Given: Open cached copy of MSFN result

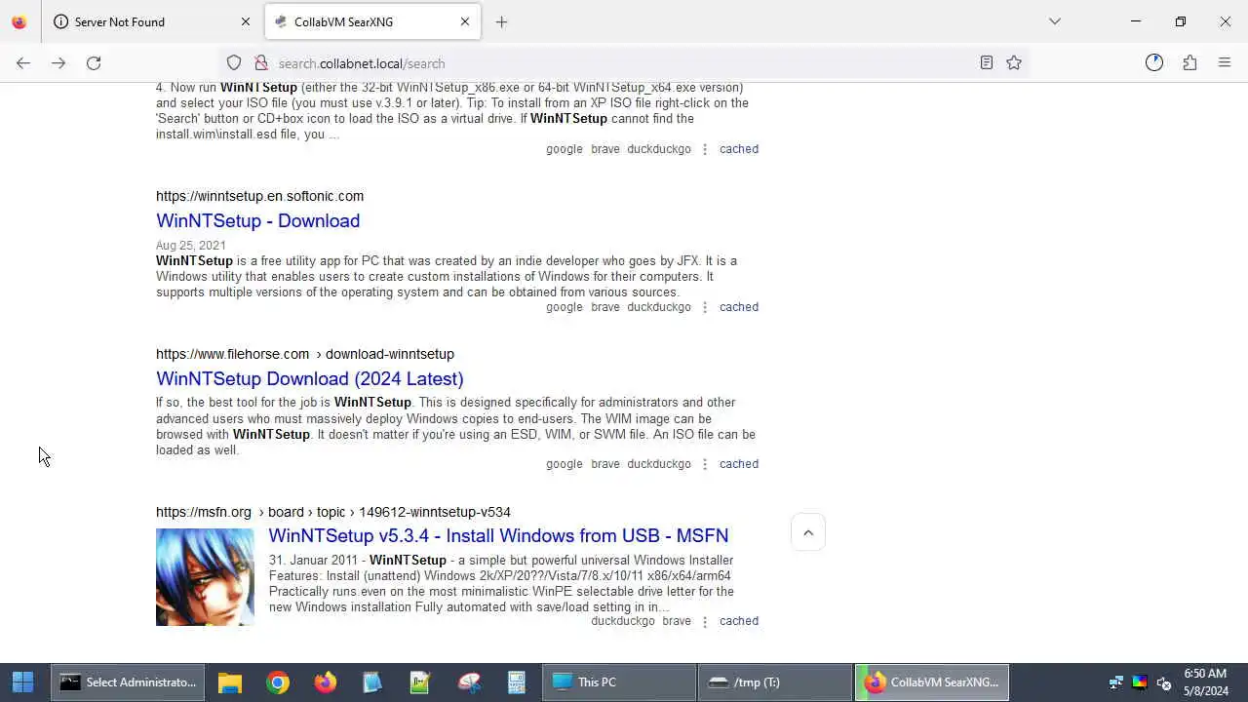Looking at the screenshot, I should (x=738, y=621).
